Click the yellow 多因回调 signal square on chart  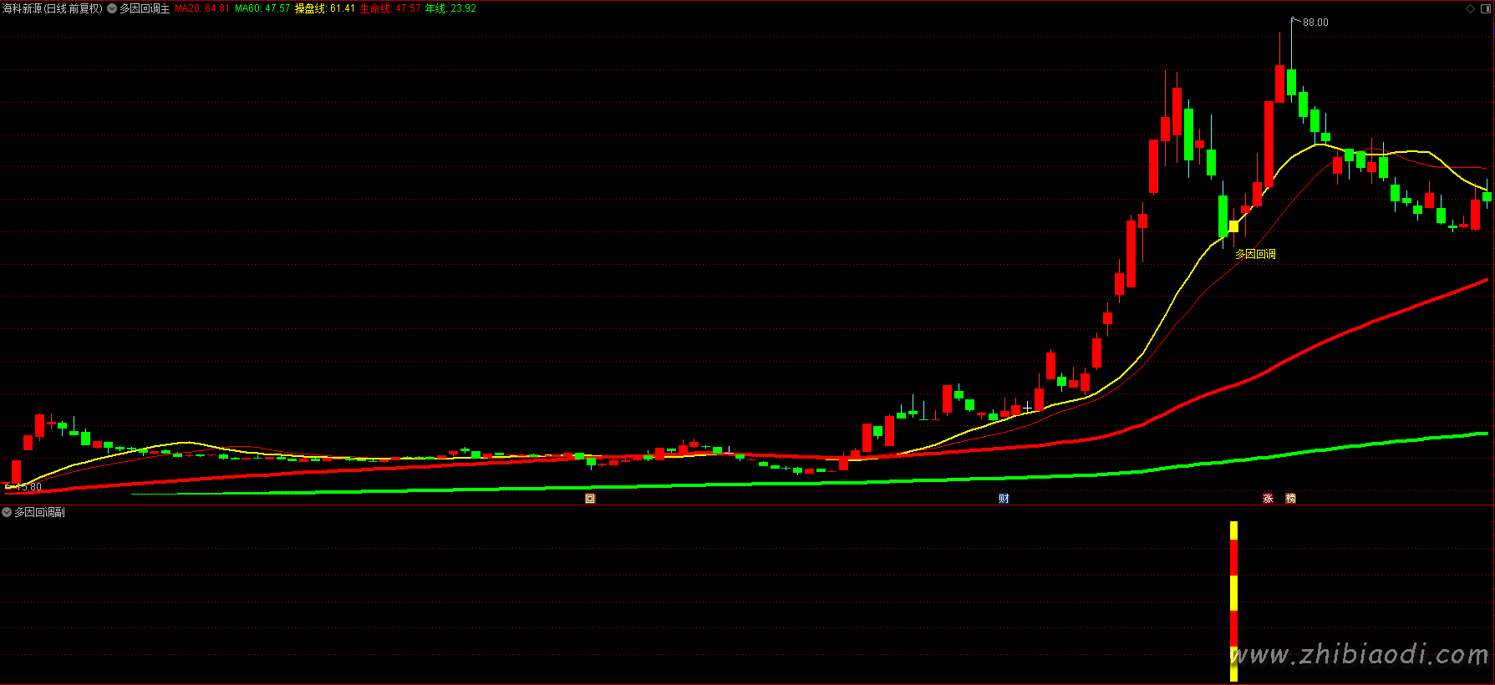(x=1233, y=226)
